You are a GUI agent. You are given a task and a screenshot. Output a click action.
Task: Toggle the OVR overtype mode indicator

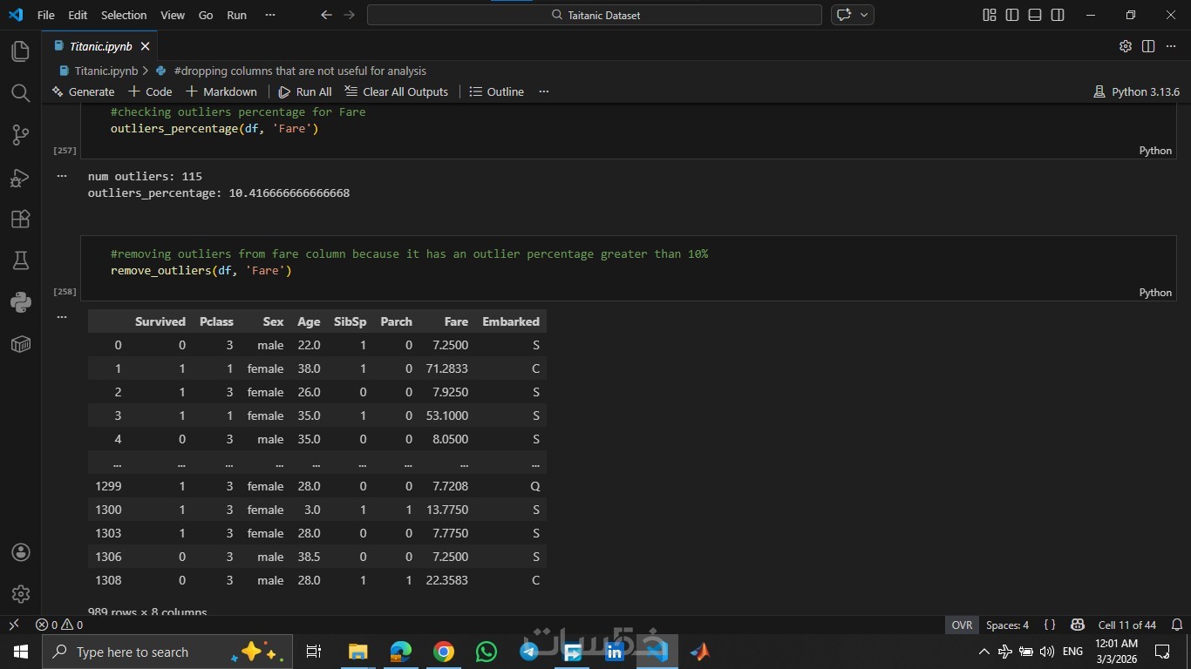click(x=962, y=625)
